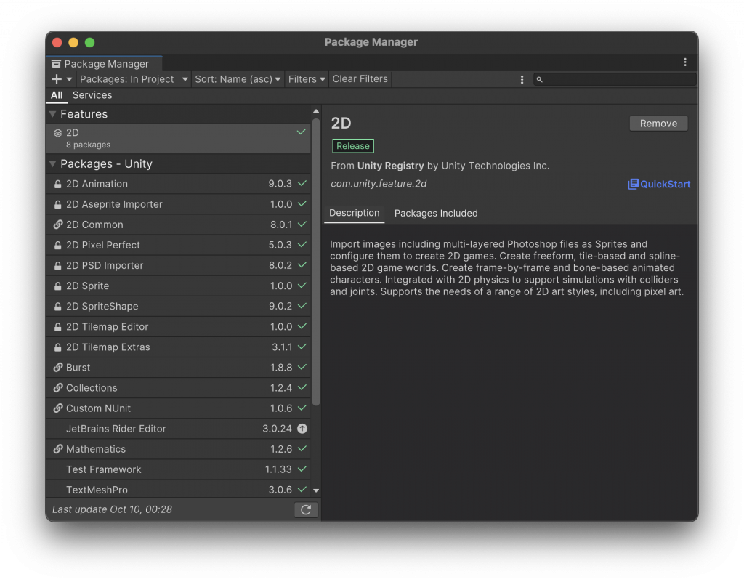Open Packages: In Project dropdown

(x=134, y=79)
